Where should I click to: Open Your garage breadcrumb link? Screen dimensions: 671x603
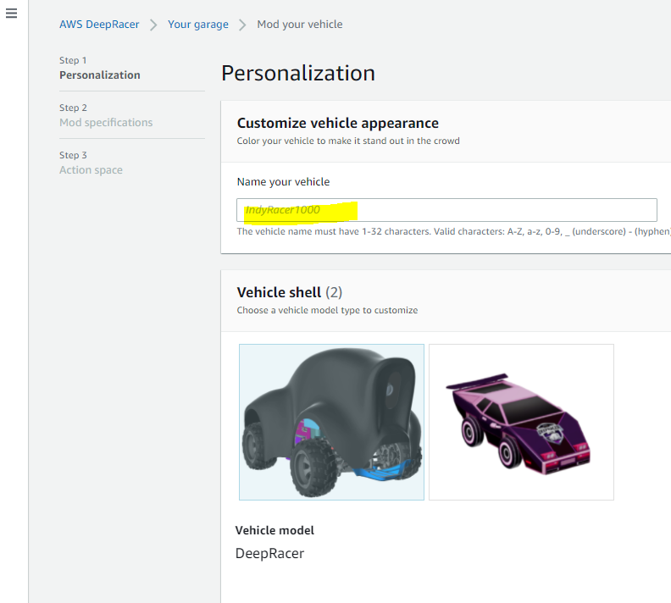(x=198, y=25)
